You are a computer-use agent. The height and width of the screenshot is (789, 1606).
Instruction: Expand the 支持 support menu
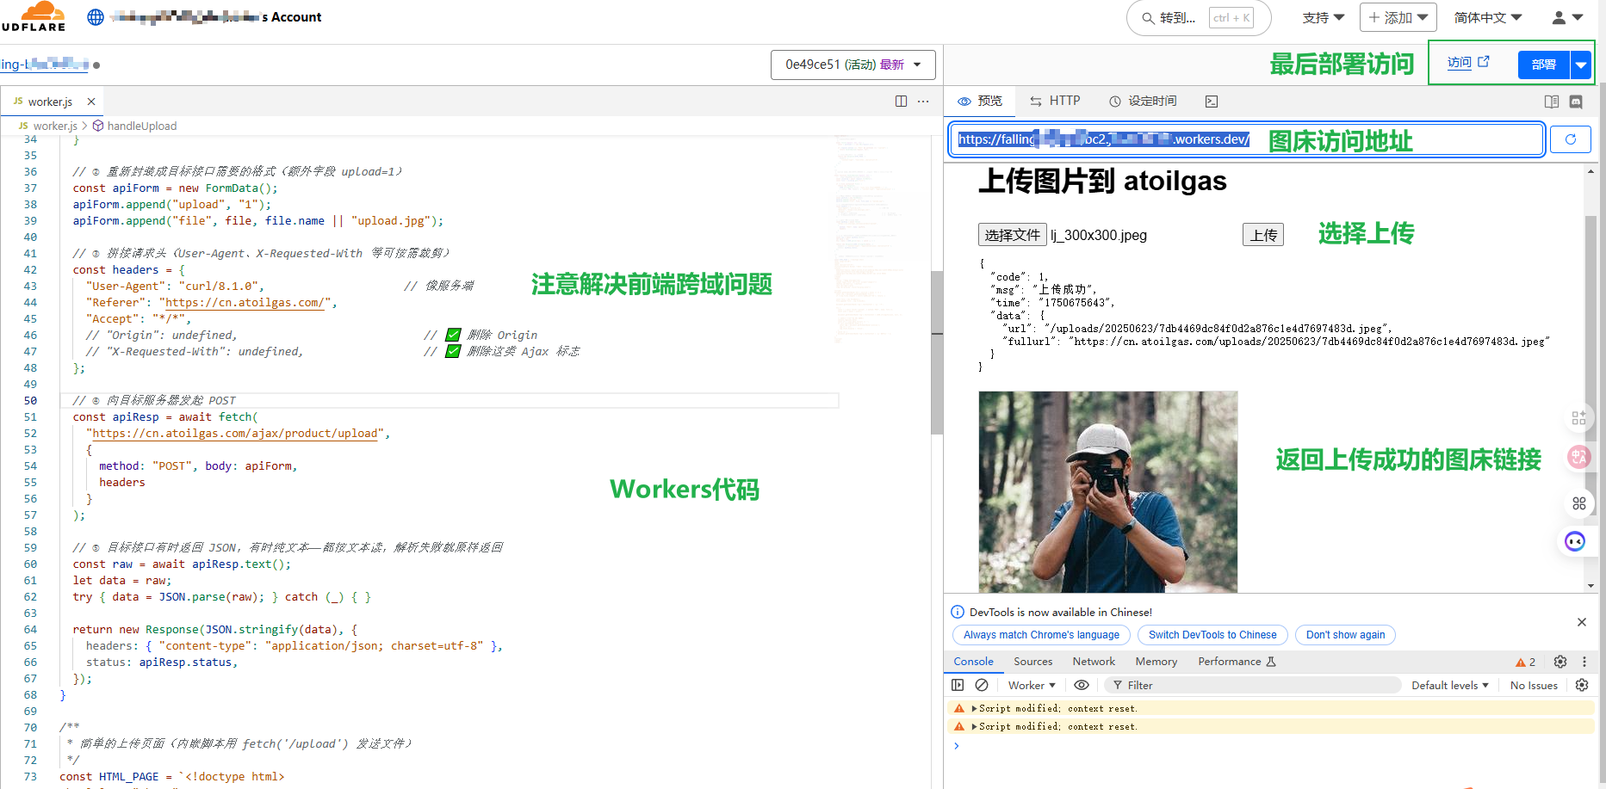(1324, 17)
